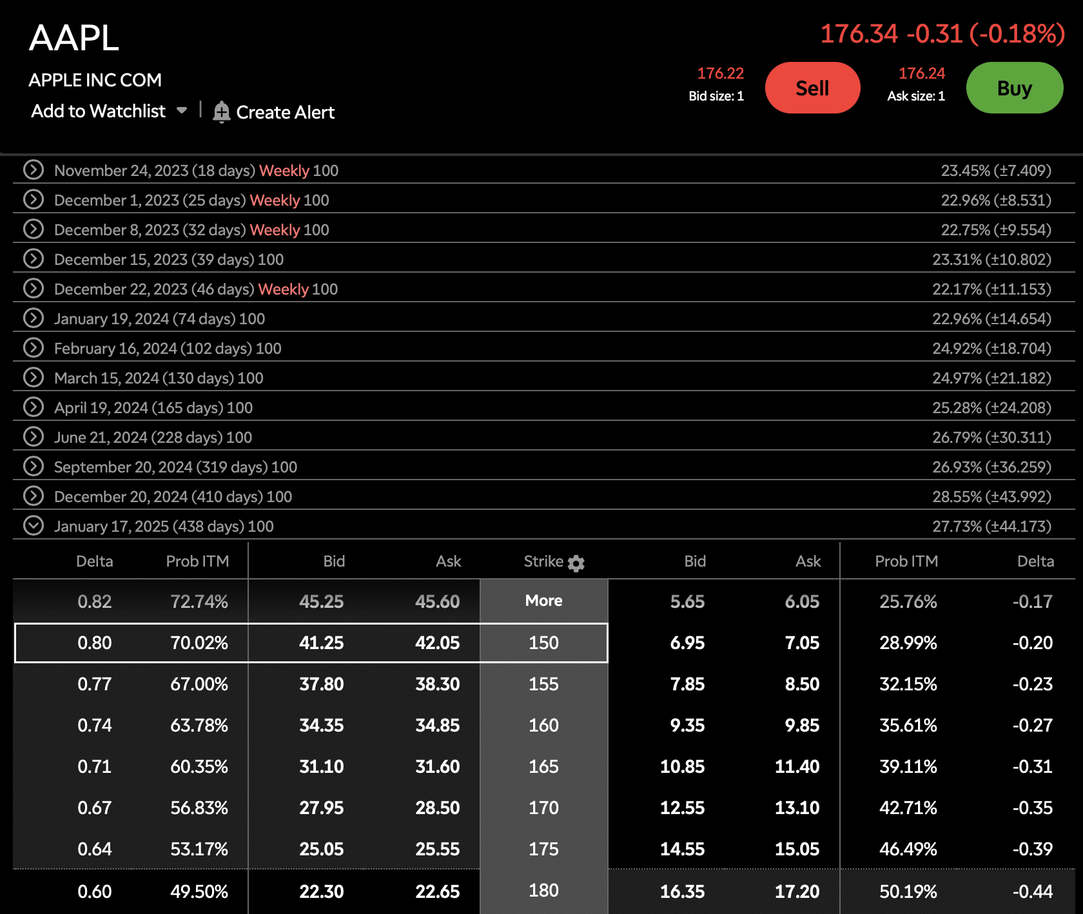The image size is (1083, 914).
Task: Click put ask 8.50 at strike 155
Action: point(802,684)
